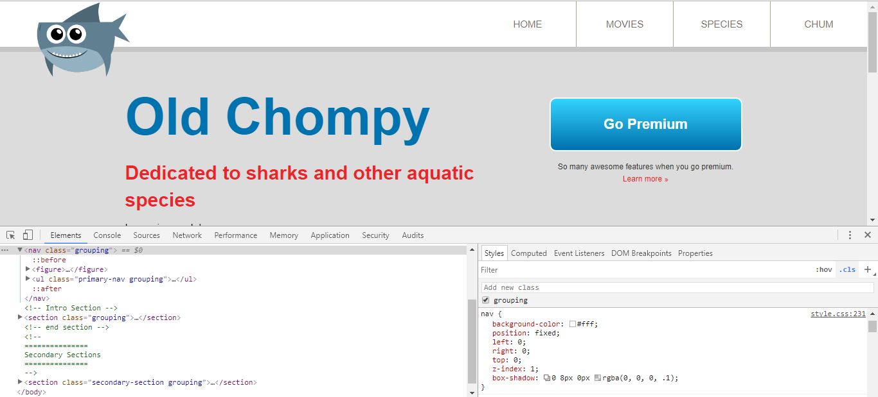Screen dimensions: 878x397
Task: Expand the figure element node
Action: [28, 269]
